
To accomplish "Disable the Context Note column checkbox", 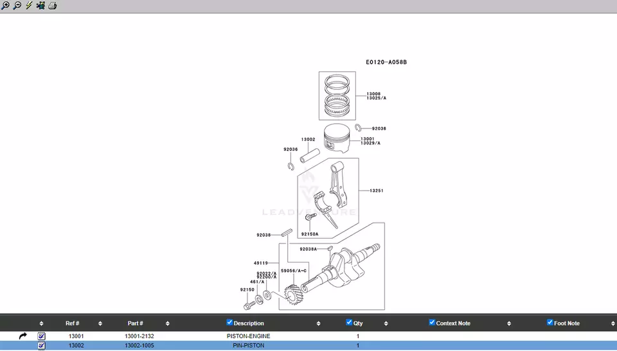I will coord(432,323).
